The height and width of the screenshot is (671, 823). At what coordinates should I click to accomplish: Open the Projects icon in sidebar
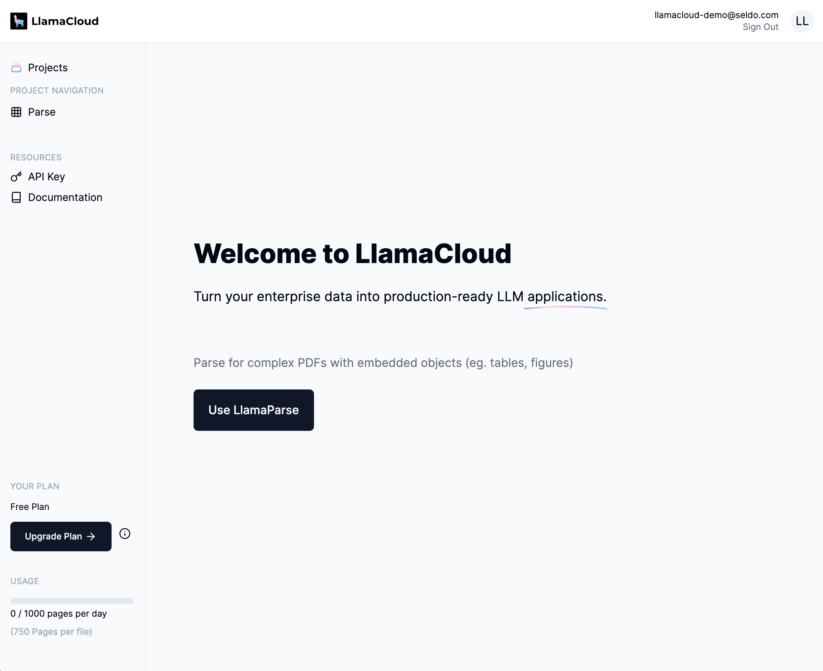coord(16,68)
